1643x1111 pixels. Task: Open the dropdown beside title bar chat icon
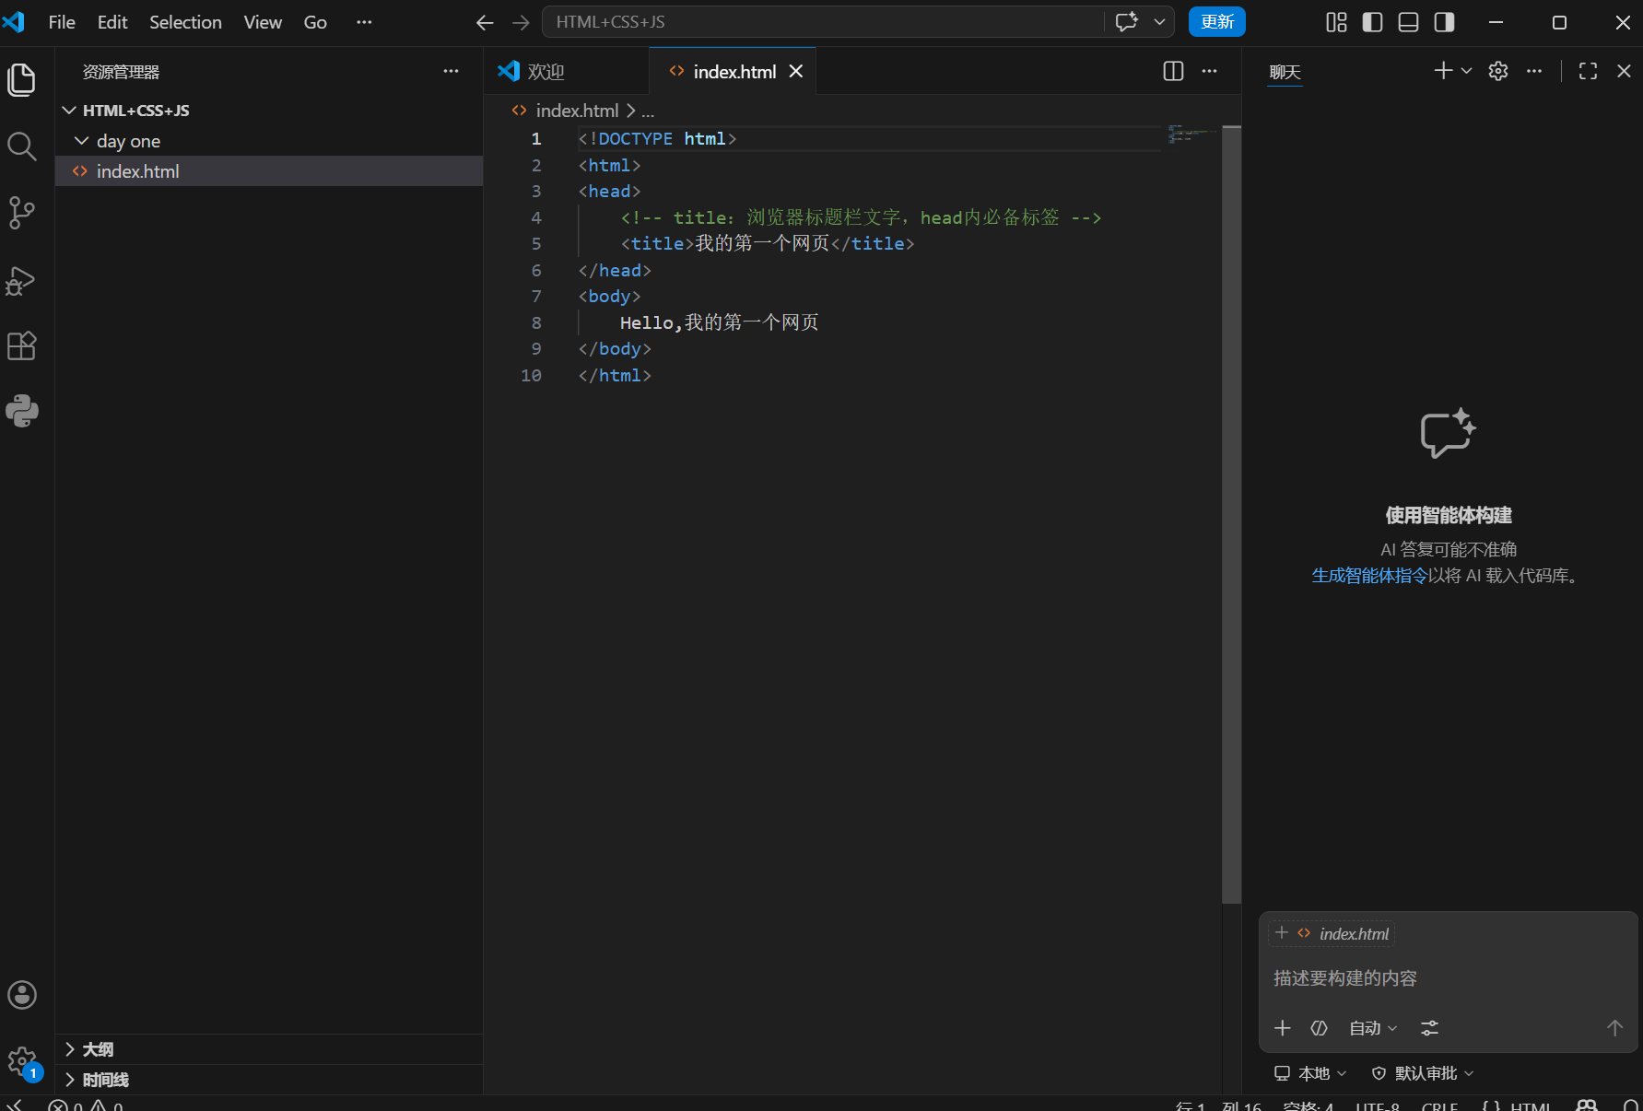click(1159, 22)
